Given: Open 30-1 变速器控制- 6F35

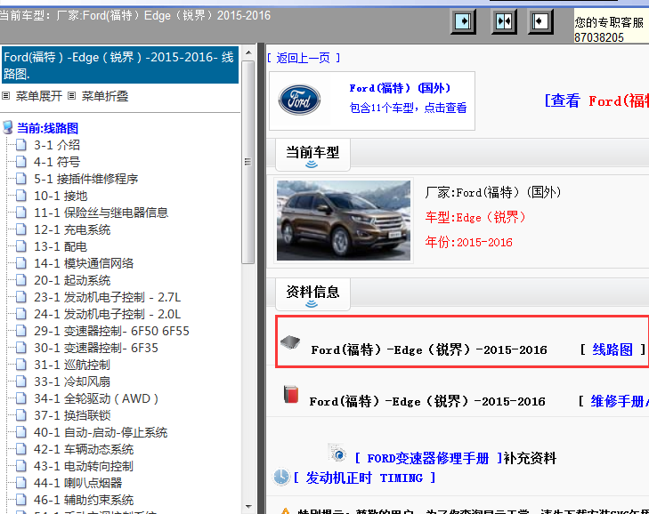Looking at the screenshot, I should [96, 349].
